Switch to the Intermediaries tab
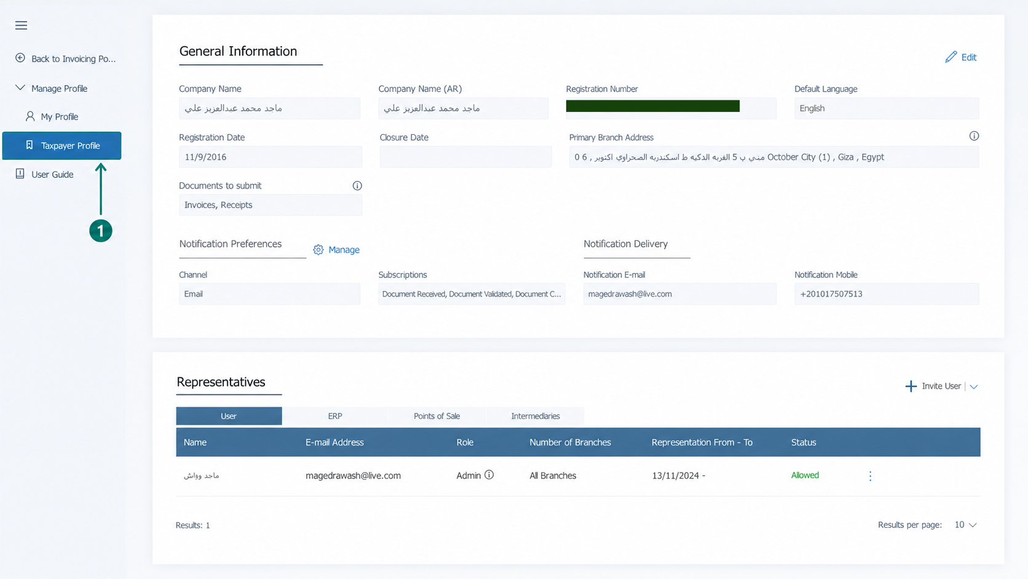This screenshot has width=1028, height=579. (x=536, y=416)
